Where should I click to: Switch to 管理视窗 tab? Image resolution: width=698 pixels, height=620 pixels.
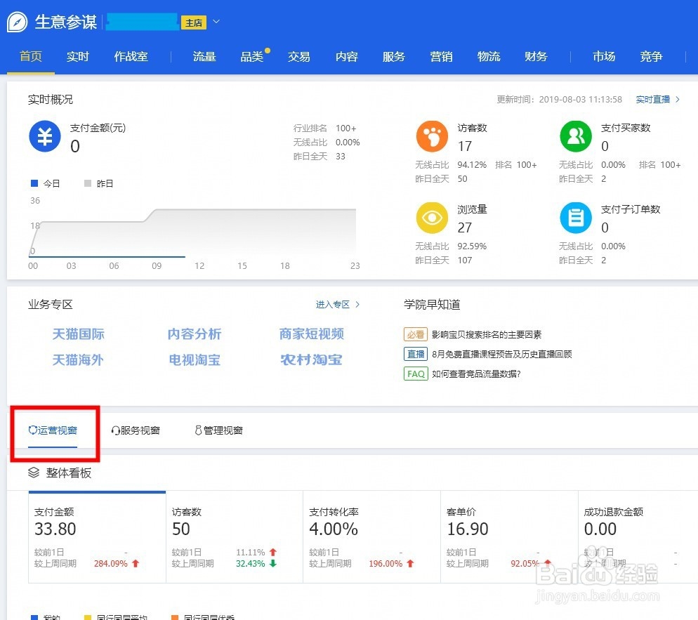[218, 430]
